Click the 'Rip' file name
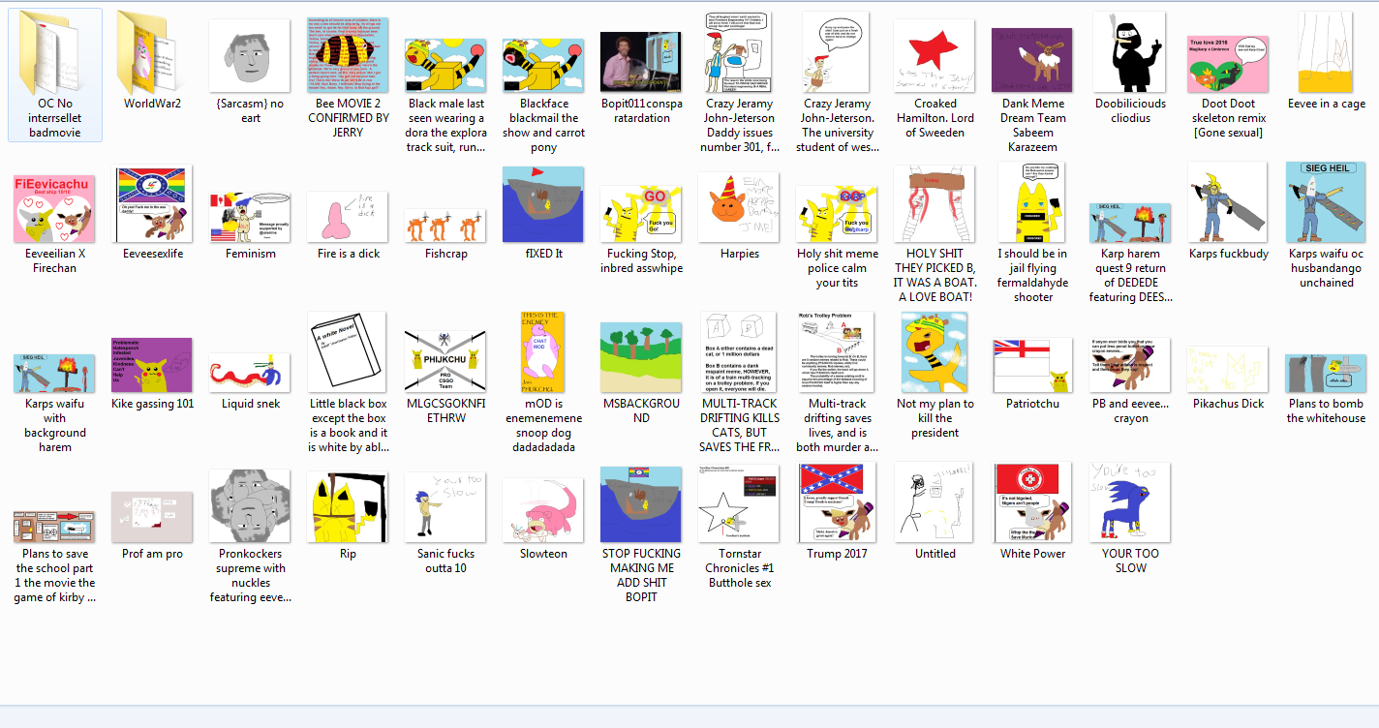The image size is (1379, 728). point(348,554)
